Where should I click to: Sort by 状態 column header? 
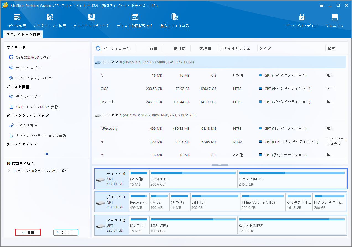pos(331,48)
